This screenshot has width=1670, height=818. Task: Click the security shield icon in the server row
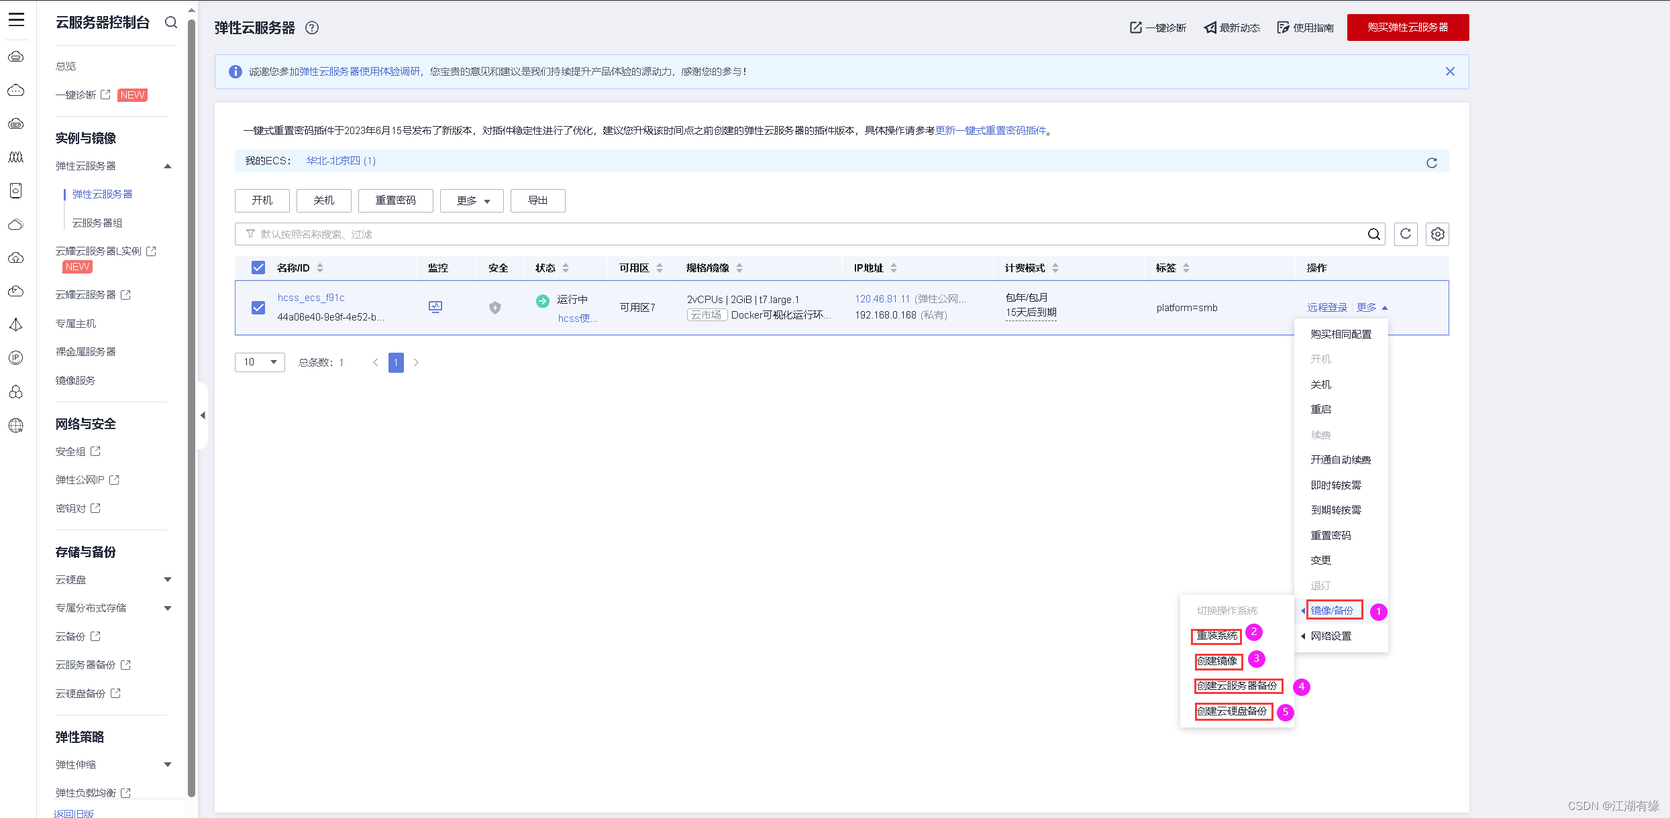click(494, 308)
